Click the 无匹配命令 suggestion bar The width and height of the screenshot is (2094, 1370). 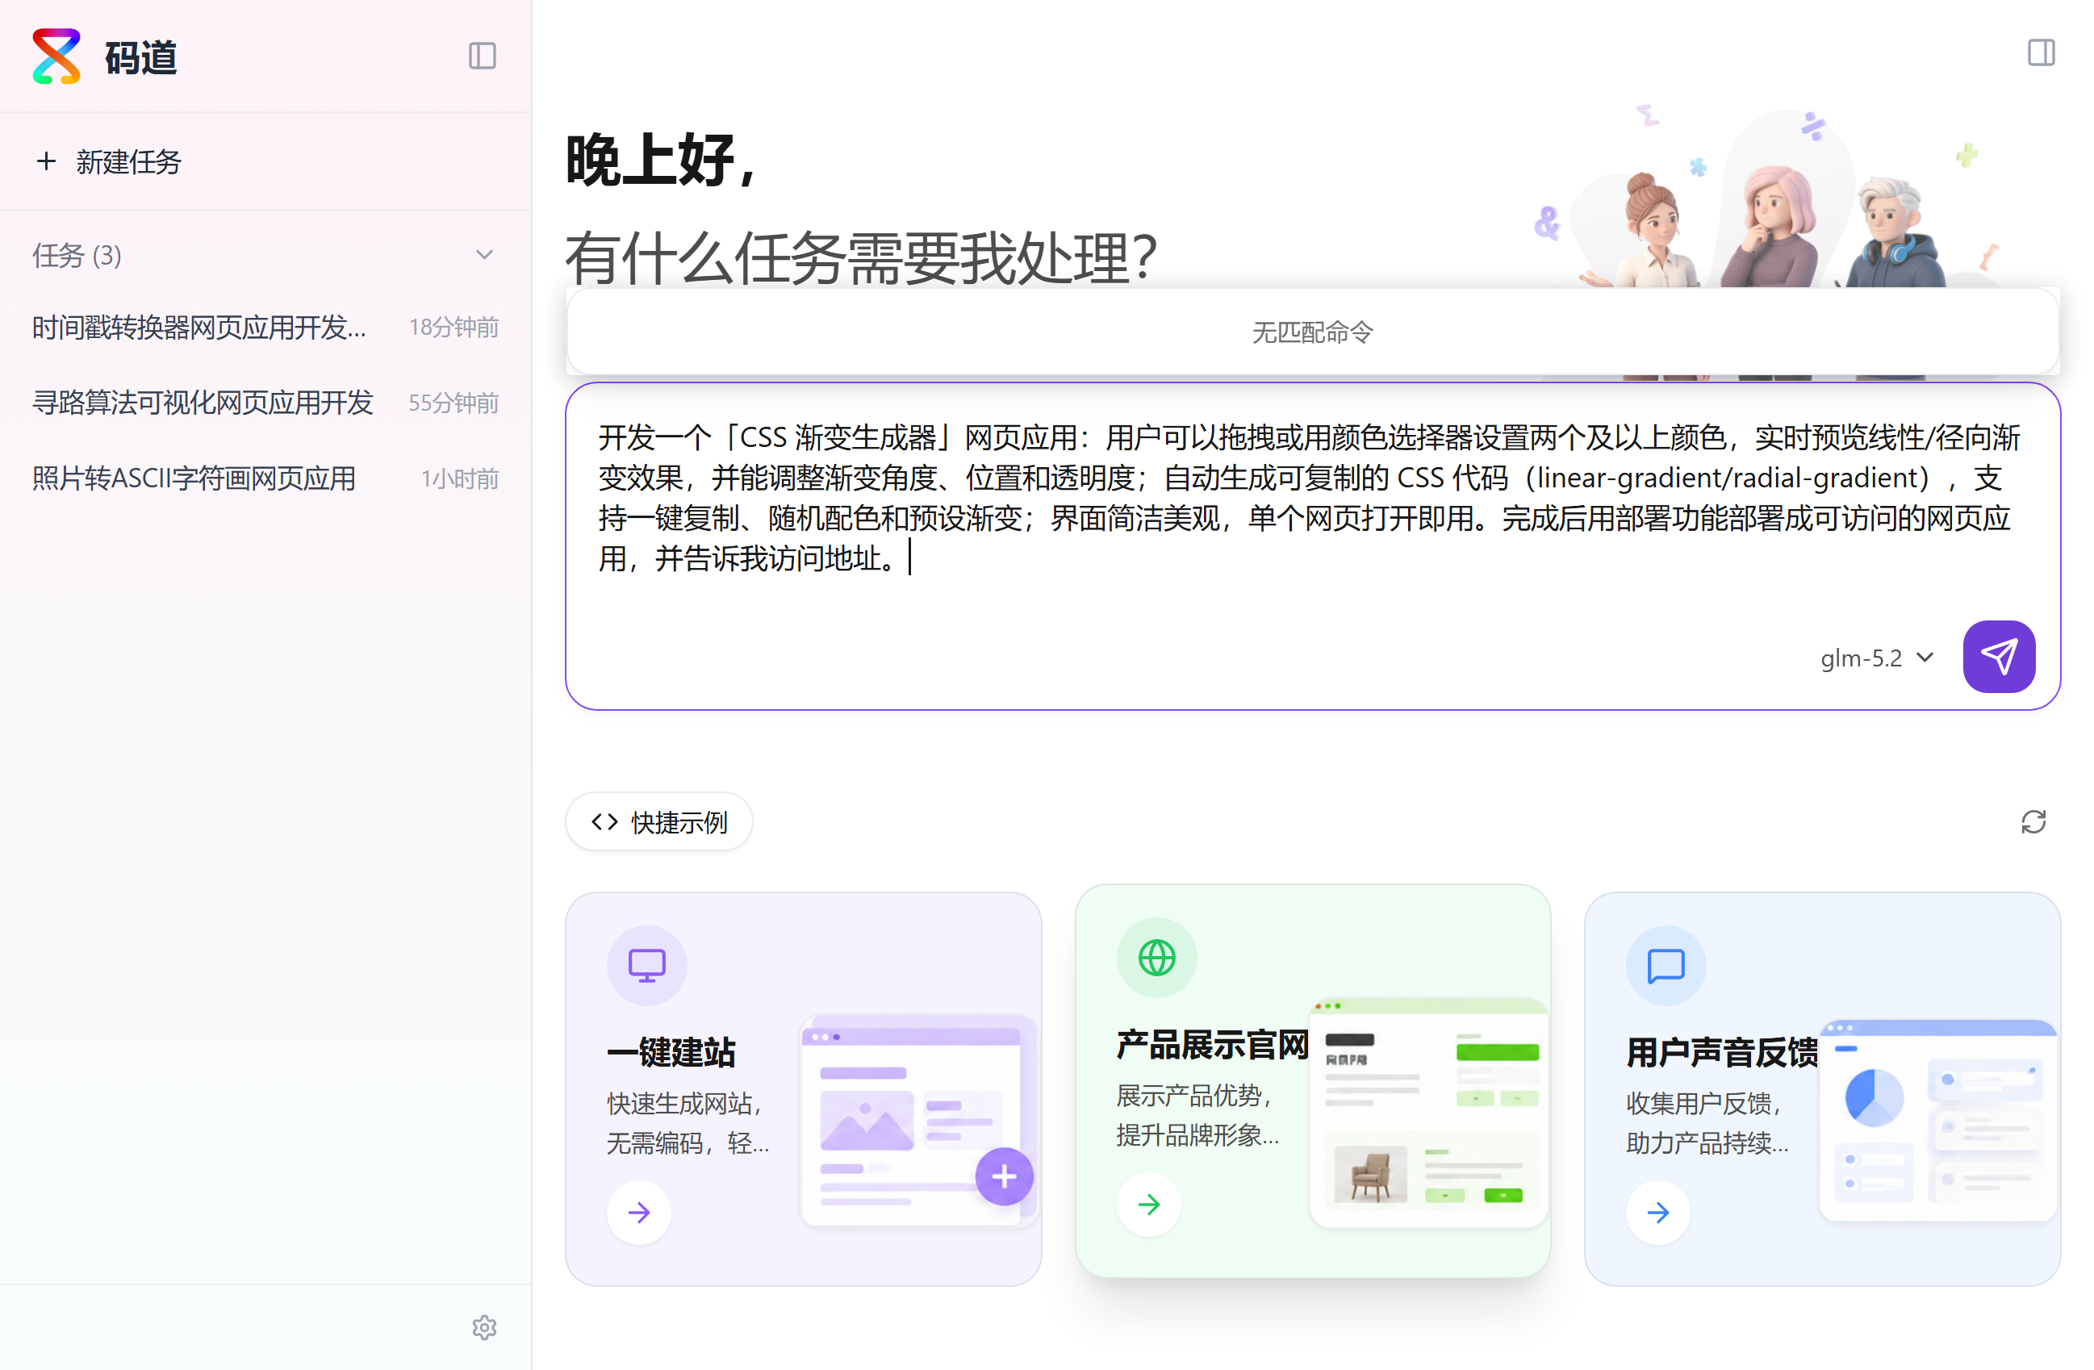tap(1312, 332)
